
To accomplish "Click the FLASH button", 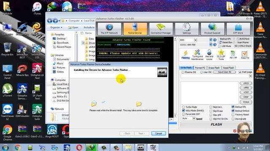I will pos(216,125).
